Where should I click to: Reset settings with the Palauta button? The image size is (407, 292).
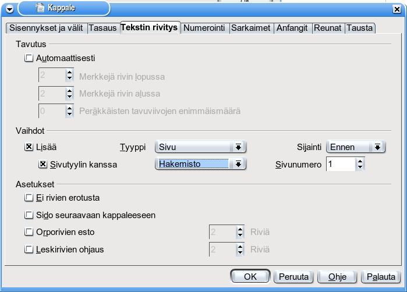(381, 277)
